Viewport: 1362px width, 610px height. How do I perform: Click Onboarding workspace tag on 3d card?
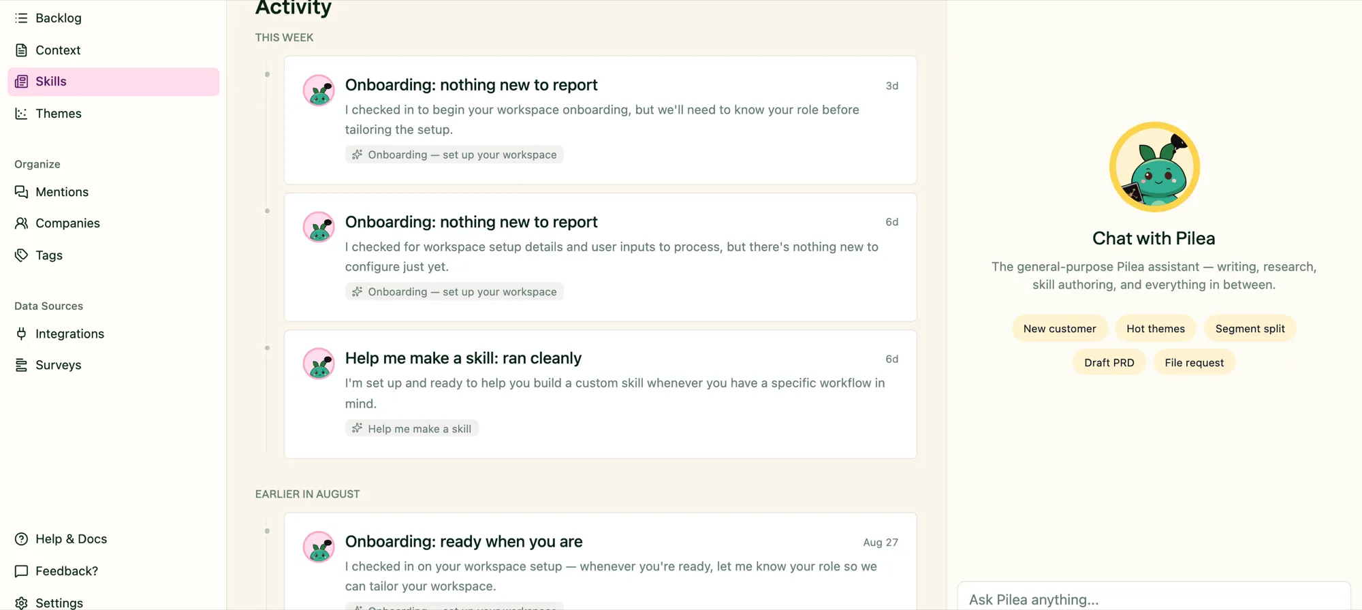[454, 155]
